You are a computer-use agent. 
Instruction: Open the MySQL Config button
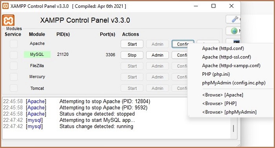tap(180, 55)
